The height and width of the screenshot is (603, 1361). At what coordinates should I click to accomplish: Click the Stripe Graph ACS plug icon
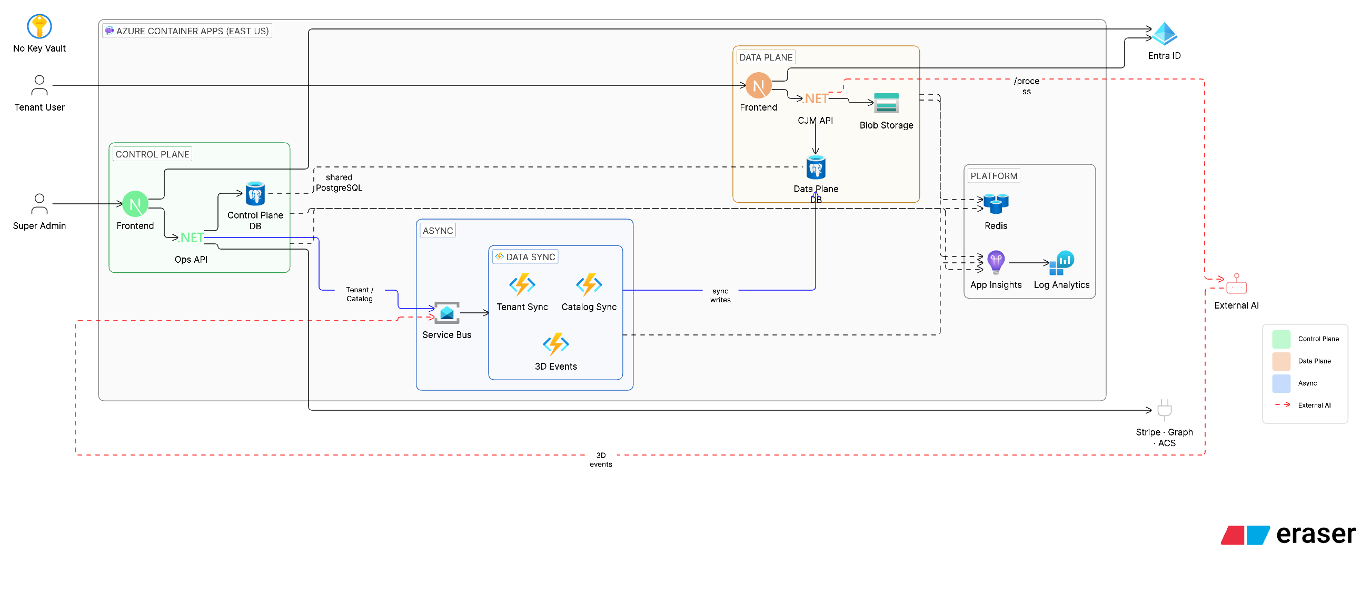click(1165, 410)
